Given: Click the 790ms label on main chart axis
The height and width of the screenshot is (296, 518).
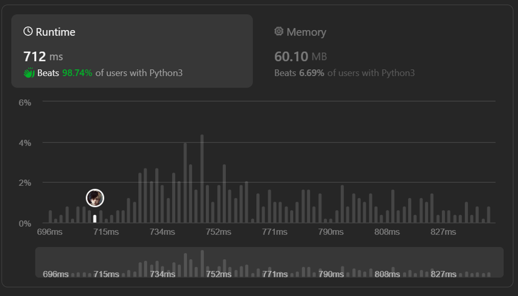Looking at the screenshot, I should click(330, 232).
